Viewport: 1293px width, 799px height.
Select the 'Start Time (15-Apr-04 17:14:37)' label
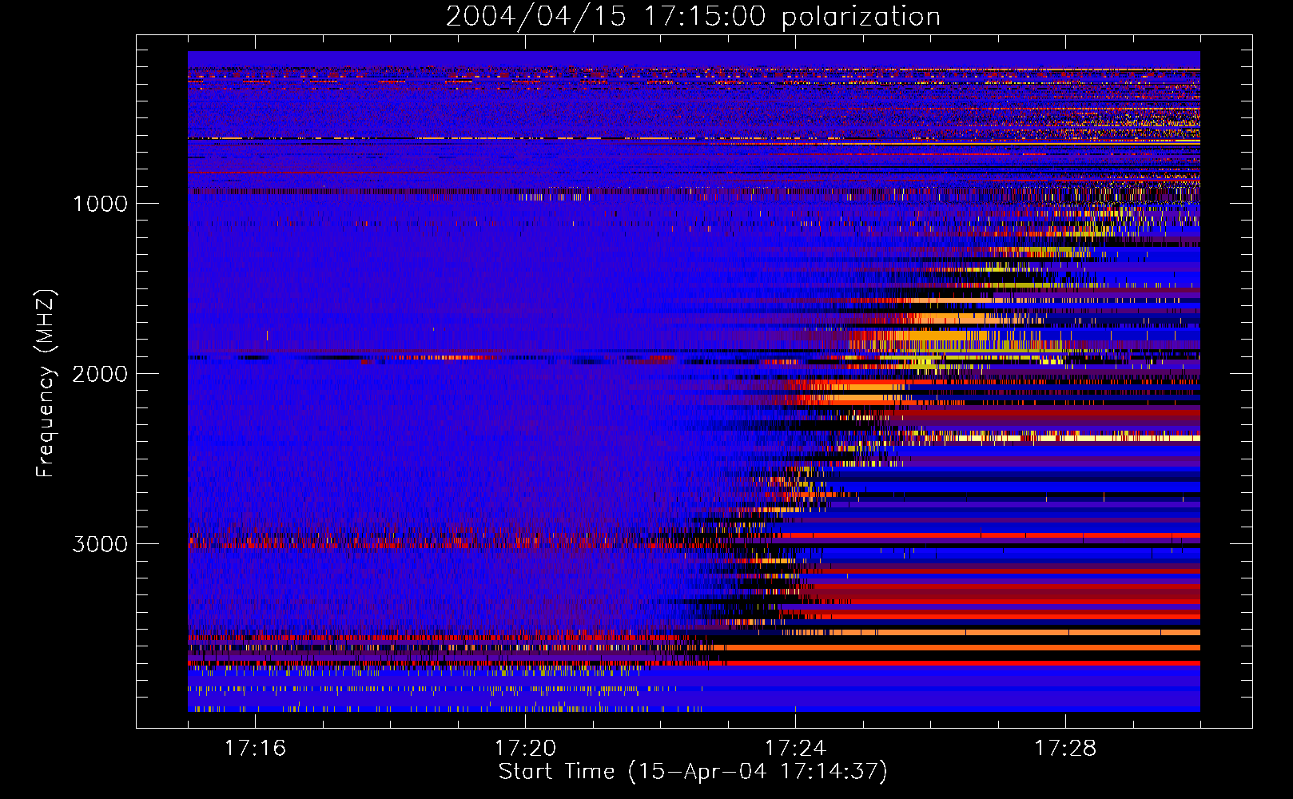click(693, 772)
